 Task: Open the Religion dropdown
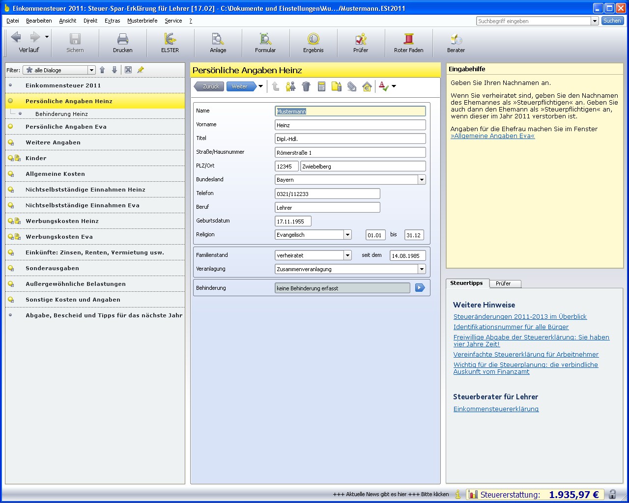point(347,235)
